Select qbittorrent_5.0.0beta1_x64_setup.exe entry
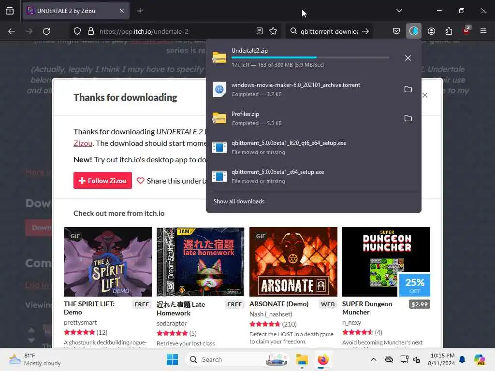Viewport: 495px width, 371px height. click(313, 176)
